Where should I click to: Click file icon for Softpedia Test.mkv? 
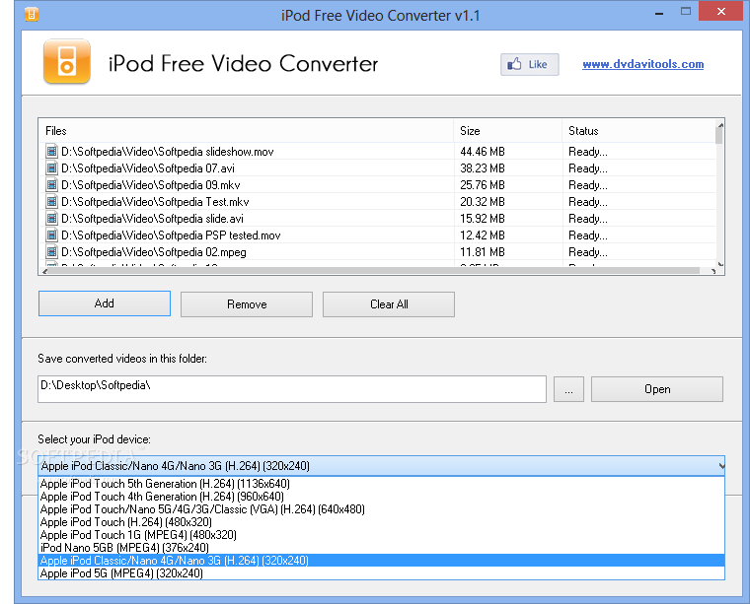click(51, 201)
